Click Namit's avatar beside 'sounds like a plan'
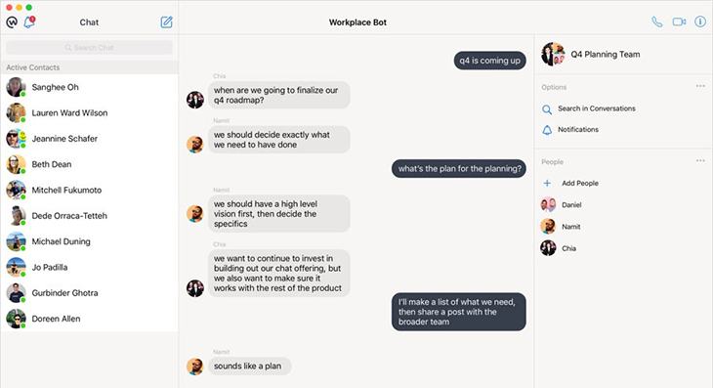This screenshot has width=713, height=388. point(195,366)
